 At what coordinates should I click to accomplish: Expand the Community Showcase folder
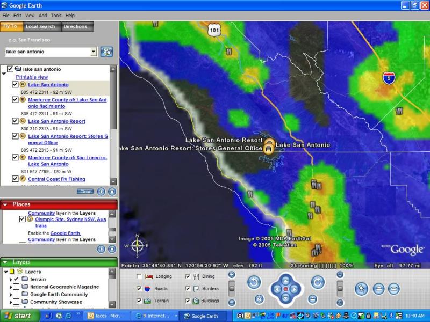click(11, 302)
